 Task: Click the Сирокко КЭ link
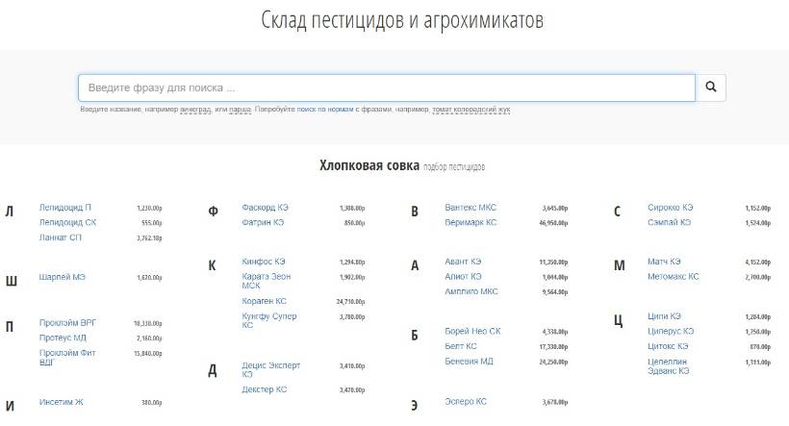pyautogui.click(x=671, y=208)
